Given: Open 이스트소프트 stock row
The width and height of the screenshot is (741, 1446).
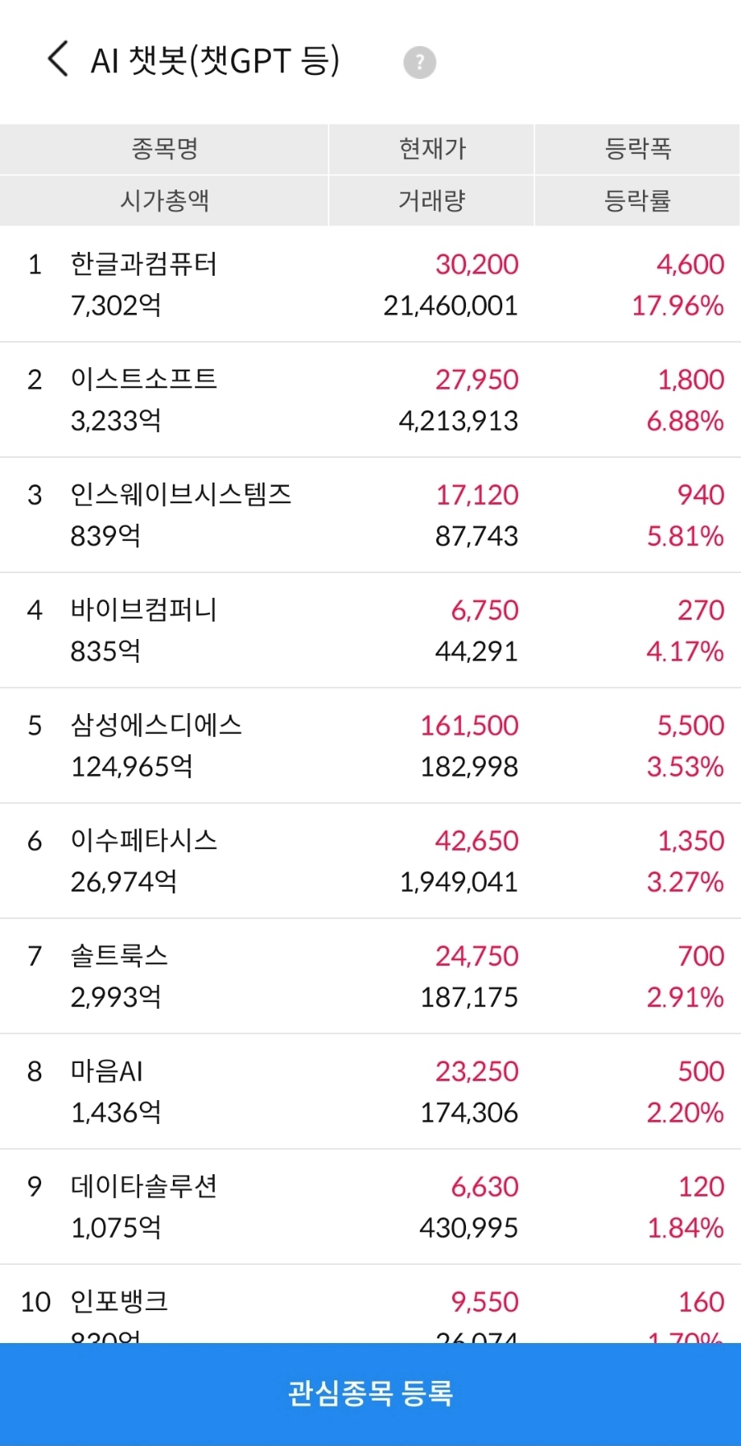Looking at the screenshot, I should (370, 399).
